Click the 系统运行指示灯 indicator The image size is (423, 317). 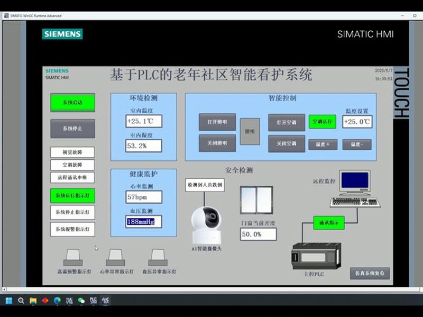(x=72, y=196)
